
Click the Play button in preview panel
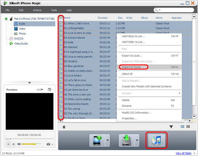pyautogui.click(x=8, y=144)
